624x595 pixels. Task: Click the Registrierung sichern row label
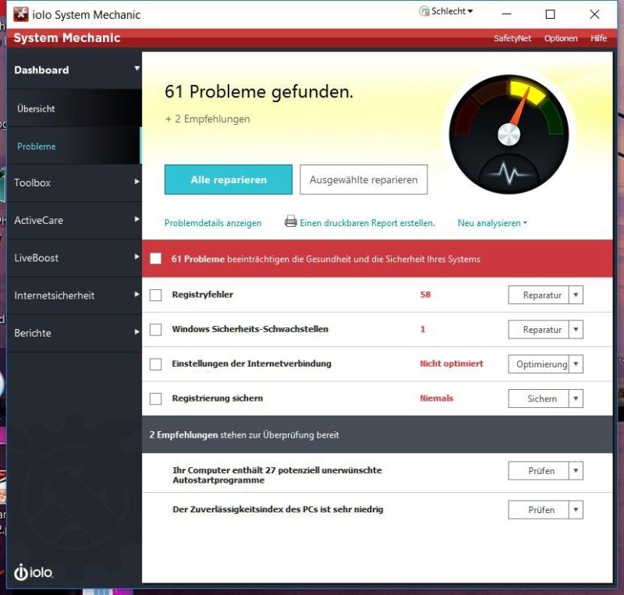pos(218,398)
